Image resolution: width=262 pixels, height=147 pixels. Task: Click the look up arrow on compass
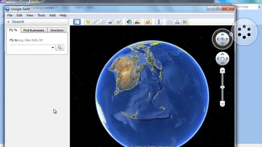tap(222, 34)
